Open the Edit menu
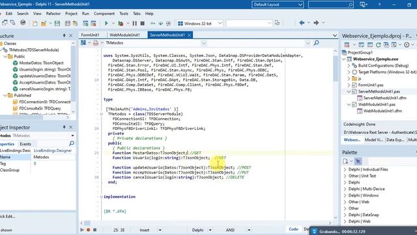The image size is (417, 235). pos(8,14)
